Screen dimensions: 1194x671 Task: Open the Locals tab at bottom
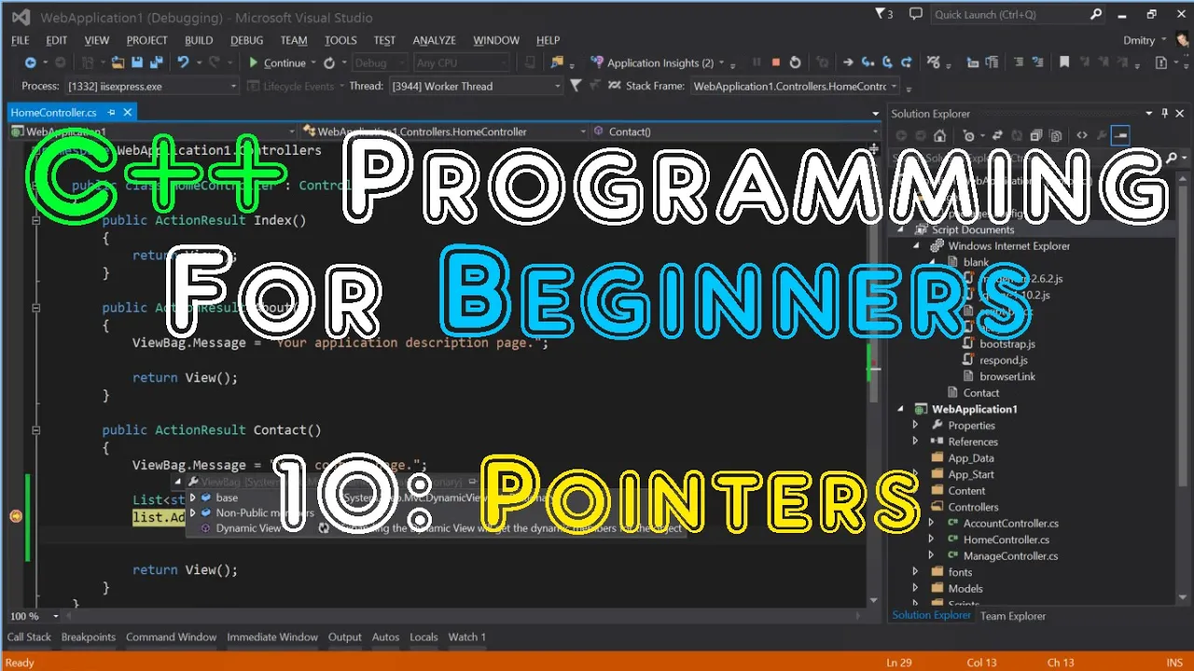point(423,637)
